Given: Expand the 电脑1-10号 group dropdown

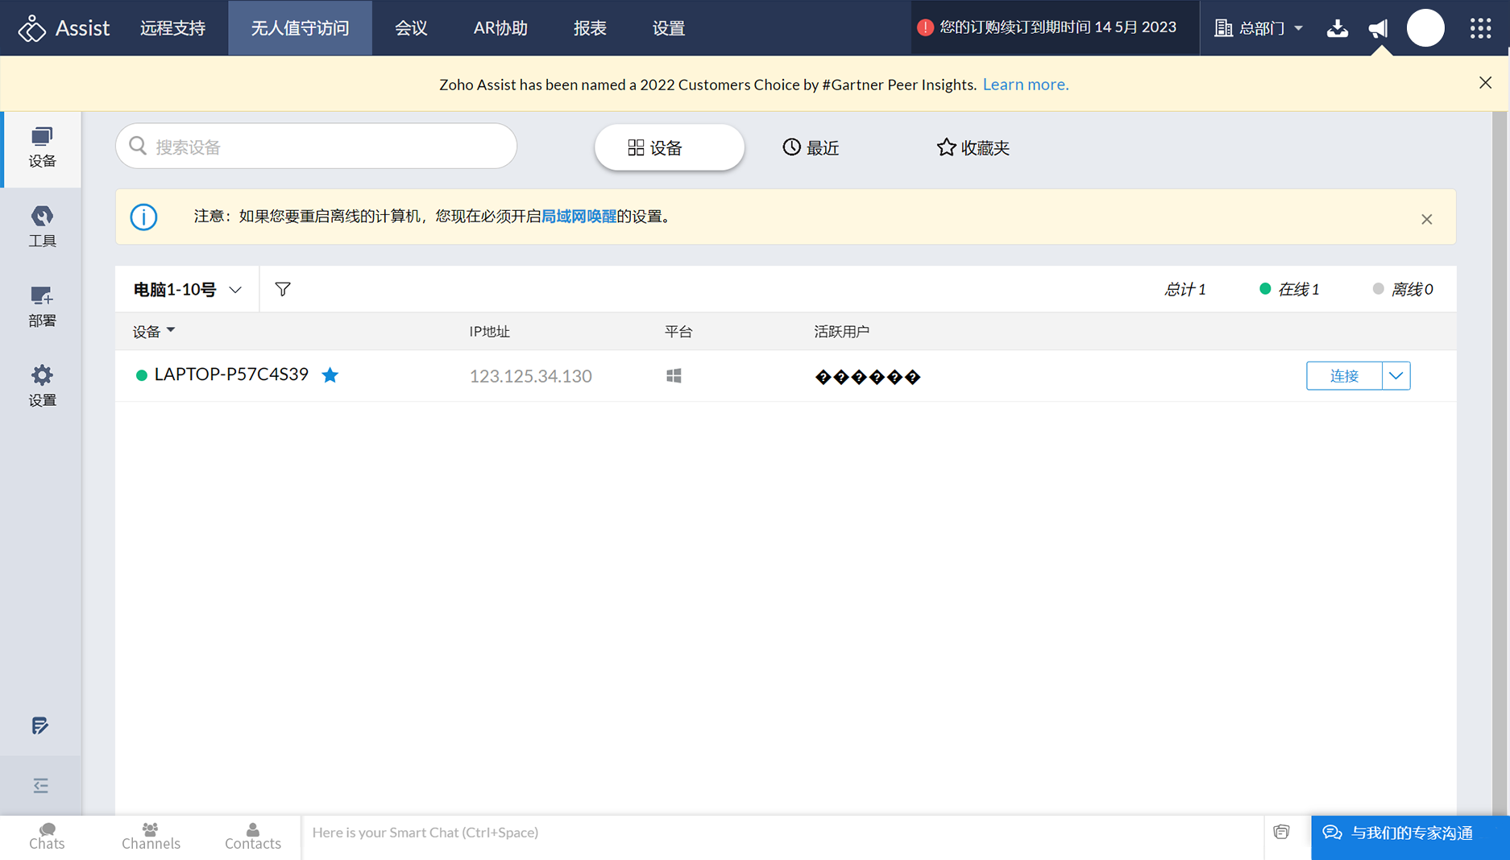Looking at the screenshot, I should [x=187, y=289].
